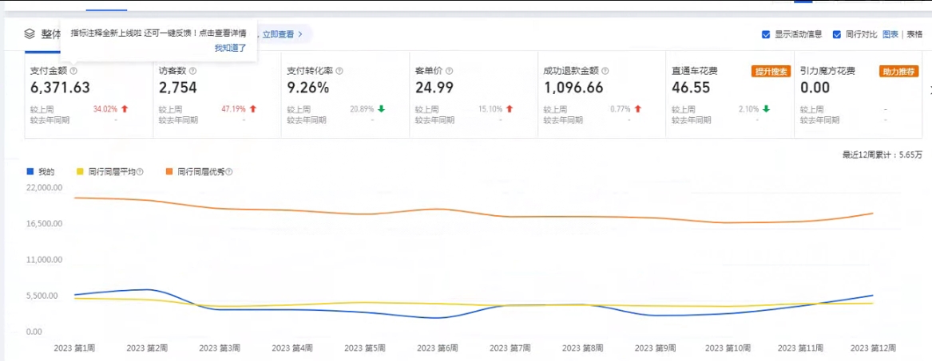This screenshot has width=932, height=361.
Task: Expand the 立即查看 chevron link
Action: (x=282, y=34)
